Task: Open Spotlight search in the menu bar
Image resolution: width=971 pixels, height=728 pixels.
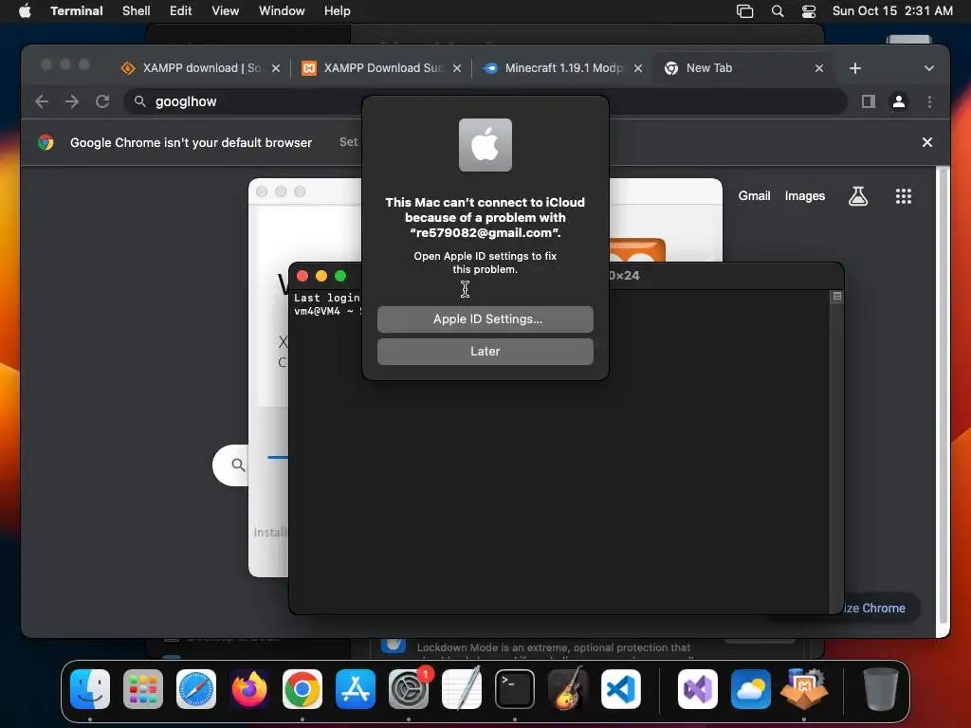Action: click(778, 10)
